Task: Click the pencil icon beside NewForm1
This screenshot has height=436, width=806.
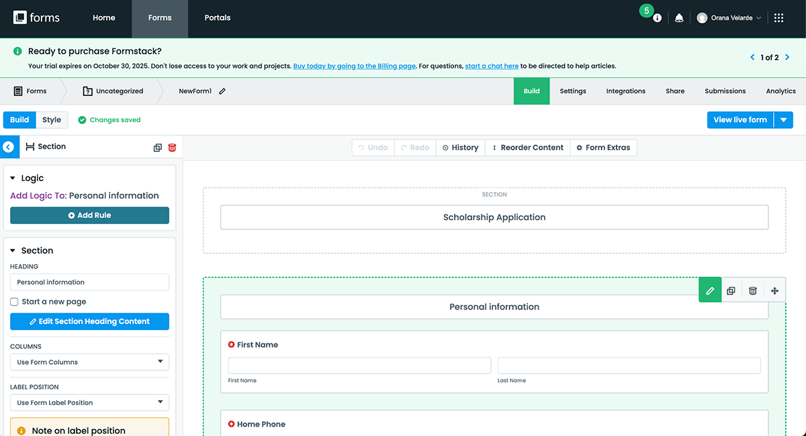Action: [x=222, y=91]
